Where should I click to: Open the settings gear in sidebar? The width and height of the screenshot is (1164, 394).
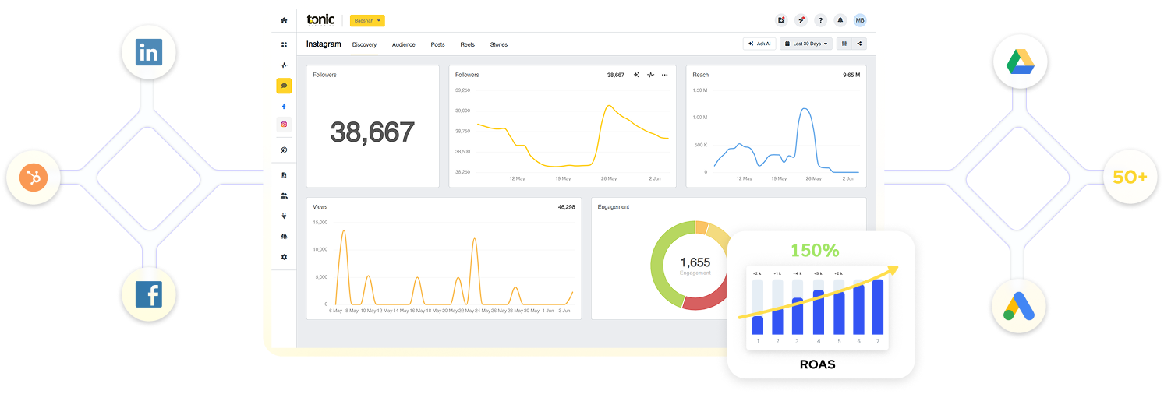[x=284, y=256]
